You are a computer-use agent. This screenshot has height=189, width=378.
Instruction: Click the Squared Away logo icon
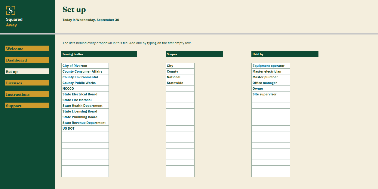11,10
